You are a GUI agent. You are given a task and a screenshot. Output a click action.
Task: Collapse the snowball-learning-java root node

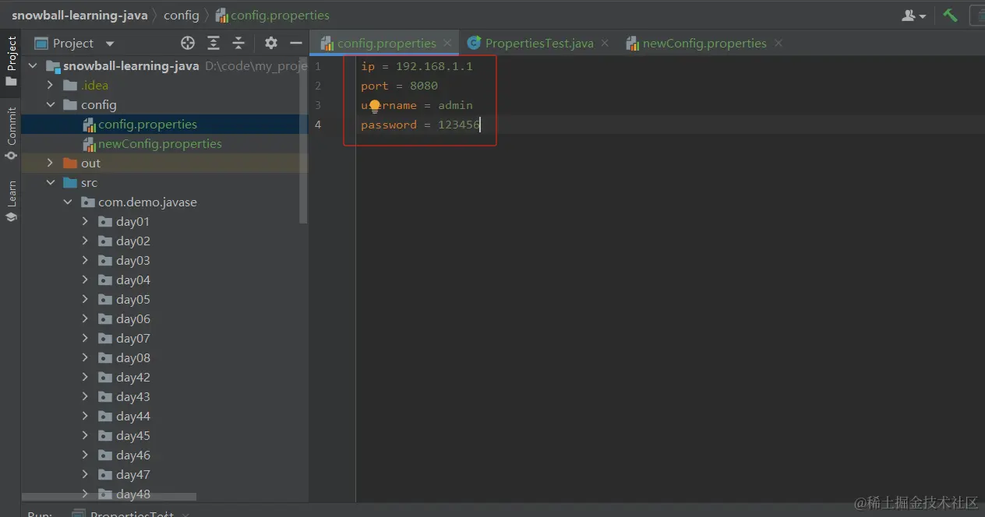pos(33,66)
